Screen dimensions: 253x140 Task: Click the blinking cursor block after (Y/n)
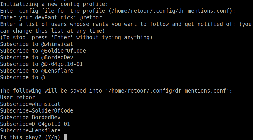click(x=65, y=137)
